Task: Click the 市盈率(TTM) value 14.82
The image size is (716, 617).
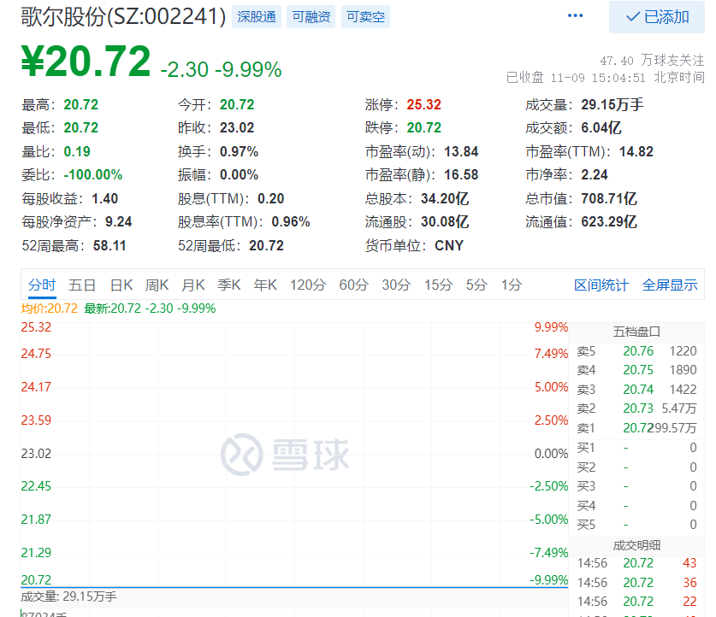Action: point(636,151)
